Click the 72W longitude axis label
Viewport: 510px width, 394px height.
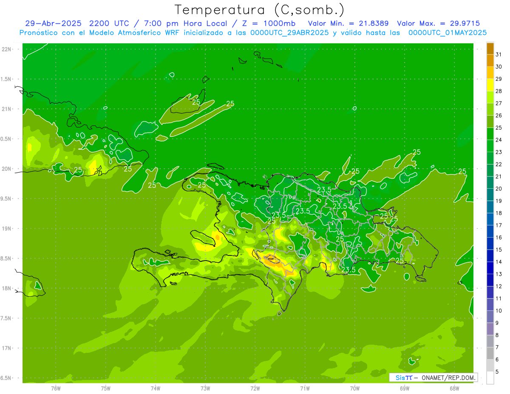coord(255,388)
